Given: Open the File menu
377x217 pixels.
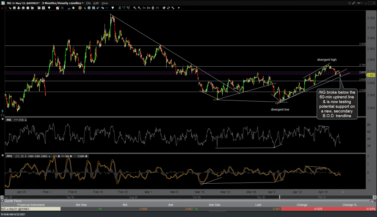Looking at the screenshot, I should tap(88, 3).
